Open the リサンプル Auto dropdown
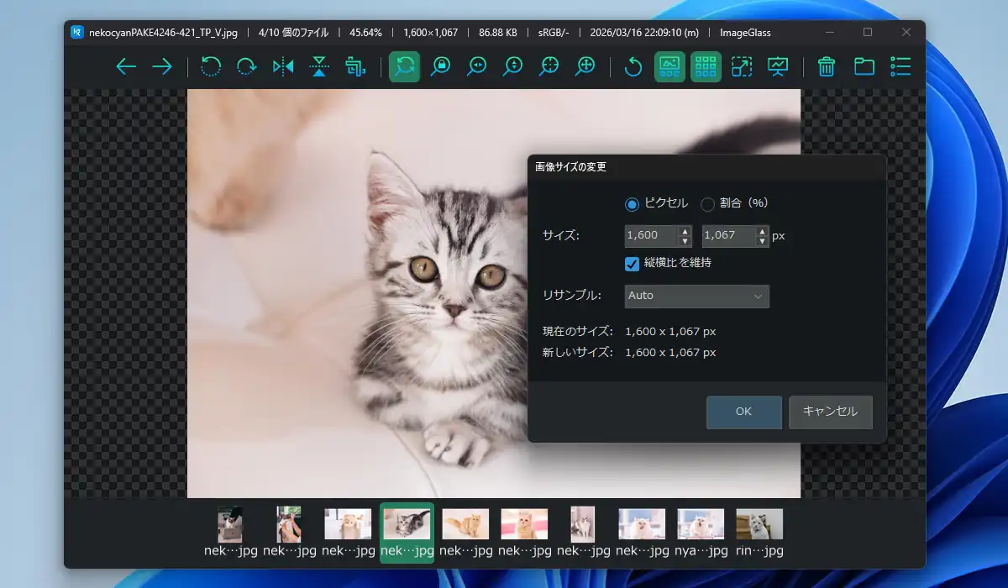This screenshot has height=588, width=1008. point(696,296)
